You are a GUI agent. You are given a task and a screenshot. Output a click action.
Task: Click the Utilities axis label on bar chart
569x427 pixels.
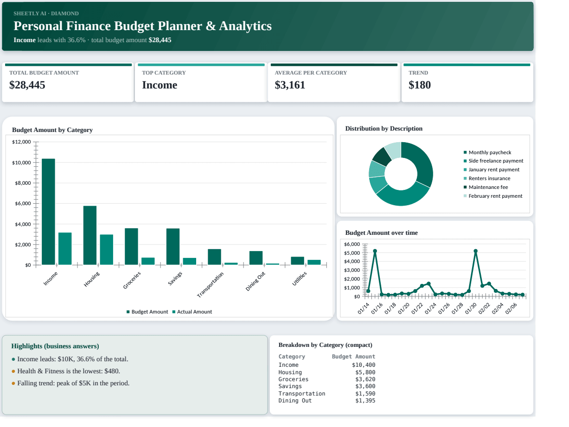[300, 279]
